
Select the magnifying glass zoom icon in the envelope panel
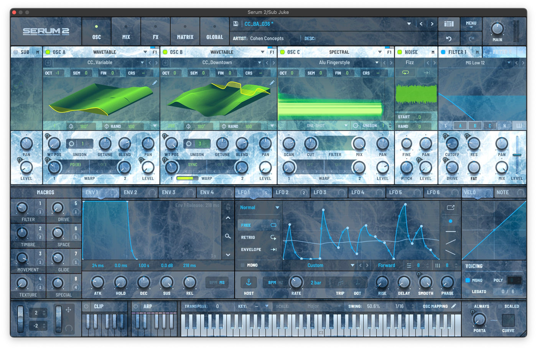(x=227, y=236)
